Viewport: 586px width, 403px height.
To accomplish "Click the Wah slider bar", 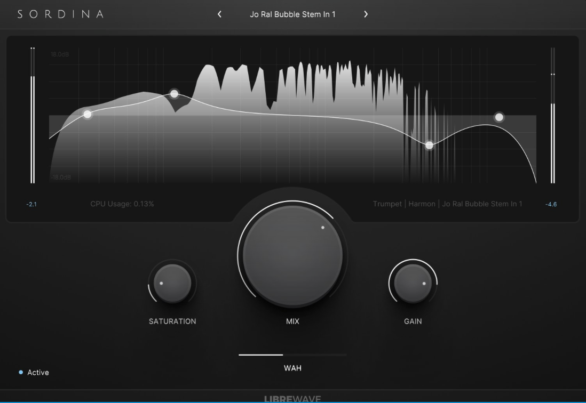I will tap(292, 354).
